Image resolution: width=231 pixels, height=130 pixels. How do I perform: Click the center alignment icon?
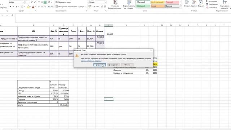[x=42, y=6]
